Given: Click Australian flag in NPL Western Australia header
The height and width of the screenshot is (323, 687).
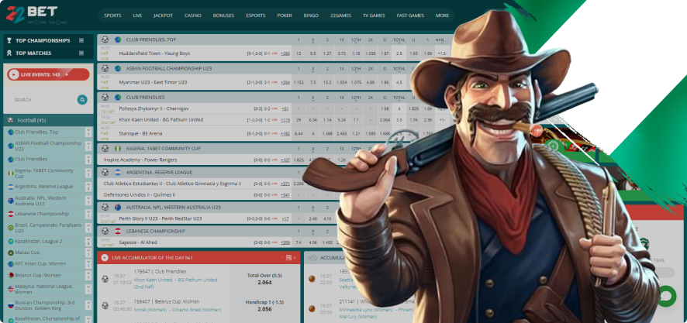Looking at the screenshot, I should tap(118, 207).
